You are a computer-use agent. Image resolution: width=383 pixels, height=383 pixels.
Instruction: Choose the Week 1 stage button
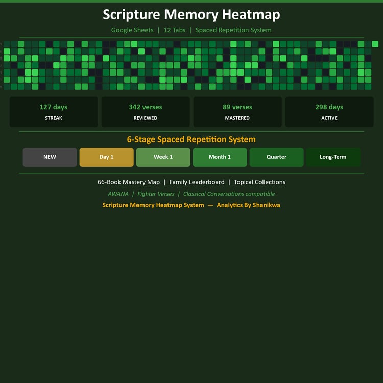(x=163, y=157)
